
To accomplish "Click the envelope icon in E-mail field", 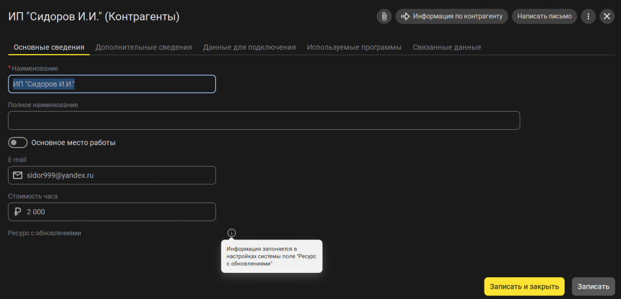I will tap(18, 175).
